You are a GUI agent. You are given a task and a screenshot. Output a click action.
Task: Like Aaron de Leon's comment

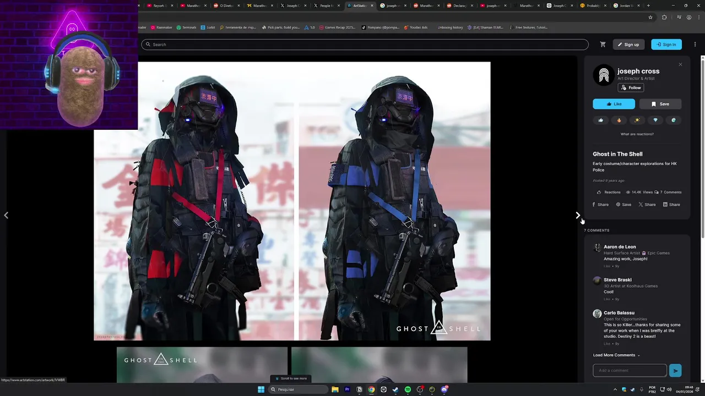[607, 266]
